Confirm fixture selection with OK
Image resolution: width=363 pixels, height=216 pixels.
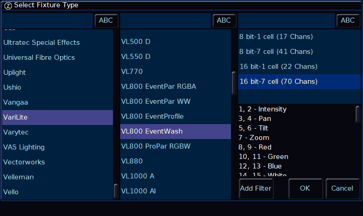[305, 188]
